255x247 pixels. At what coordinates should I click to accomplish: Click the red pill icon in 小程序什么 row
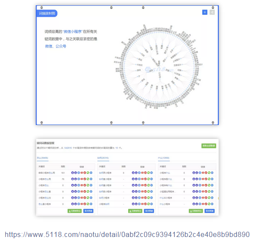(x=203, y=173)
